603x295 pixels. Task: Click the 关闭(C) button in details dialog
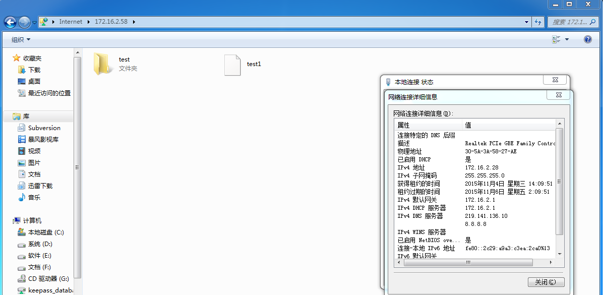coord(546,282)
